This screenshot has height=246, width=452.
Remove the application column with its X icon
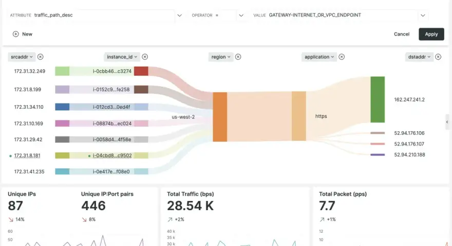pos(342,57)
